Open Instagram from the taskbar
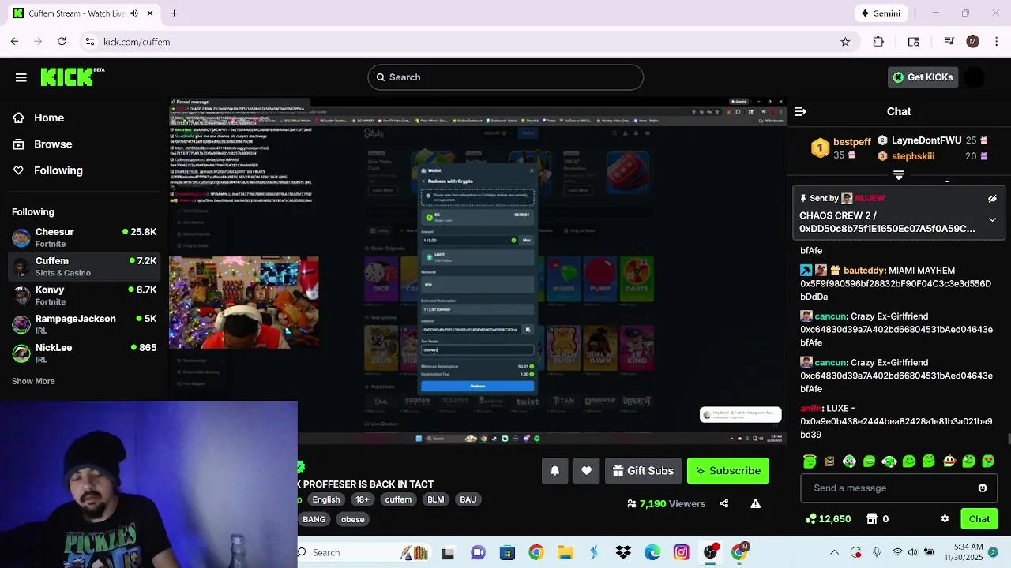Viewport: 1011px width, 568px height. point(681,552)
